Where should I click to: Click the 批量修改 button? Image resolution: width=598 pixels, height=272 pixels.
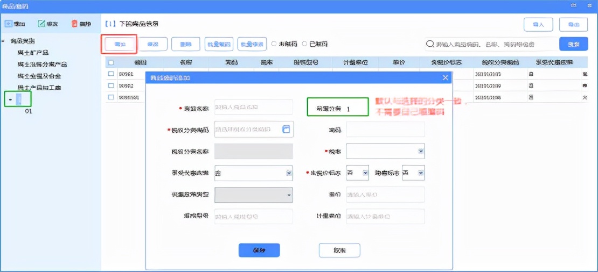(252, 44)
